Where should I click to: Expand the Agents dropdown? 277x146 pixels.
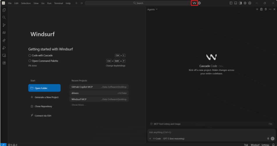pos(152,10)
